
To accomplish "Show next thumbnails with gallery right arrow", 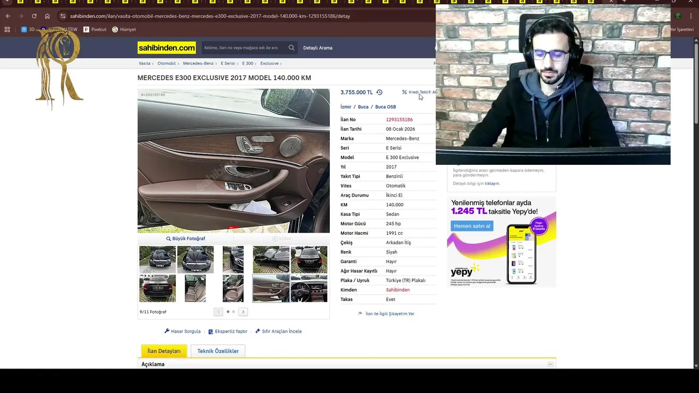I will coord(243,312).
